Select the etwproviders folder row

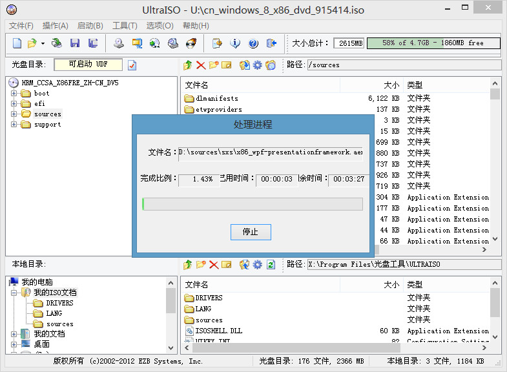[336, 109]
